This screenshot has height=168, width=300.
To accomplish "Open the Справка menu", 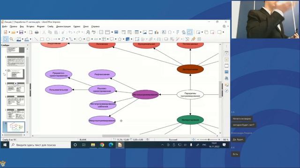I will click(x=95, y=27).
